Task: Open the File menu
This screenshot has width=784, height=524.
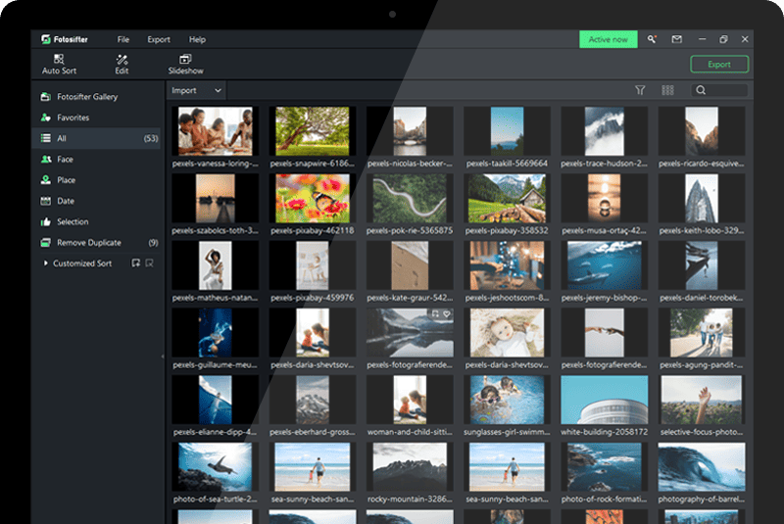Action: coord(122,39)
